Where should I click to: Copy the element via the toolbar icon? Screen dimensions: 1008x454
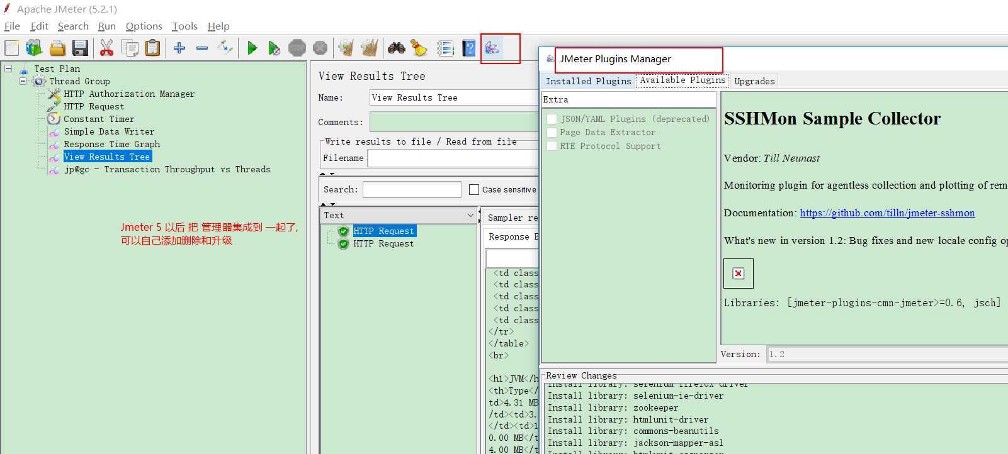click(130, 48)
